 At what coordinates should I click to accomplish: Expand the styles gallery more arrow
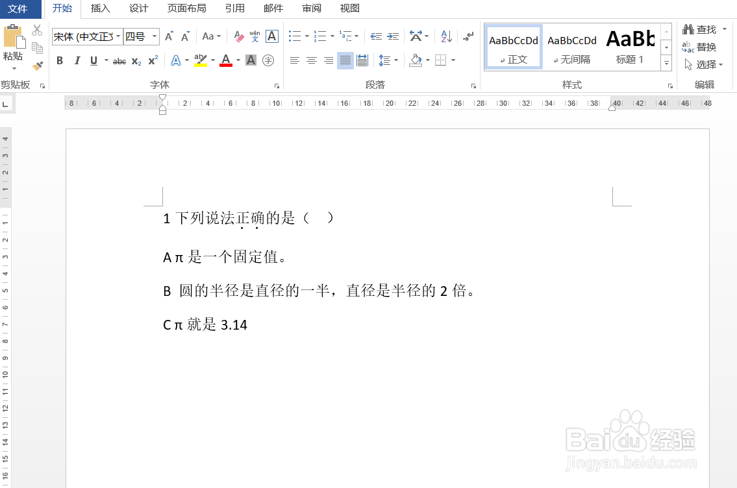[x=666, y=63]
